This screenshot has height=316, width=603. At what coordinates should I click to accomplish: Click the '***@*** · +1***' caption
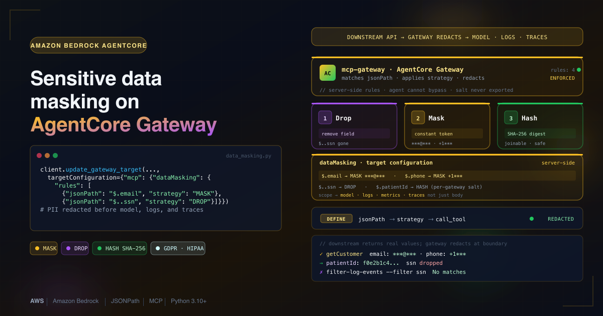point(432,143)
